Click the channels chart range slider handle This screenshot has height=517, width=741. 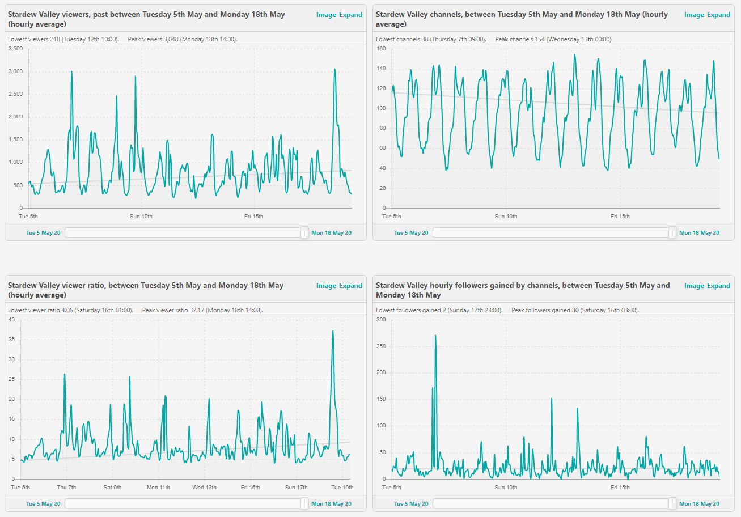672,232
